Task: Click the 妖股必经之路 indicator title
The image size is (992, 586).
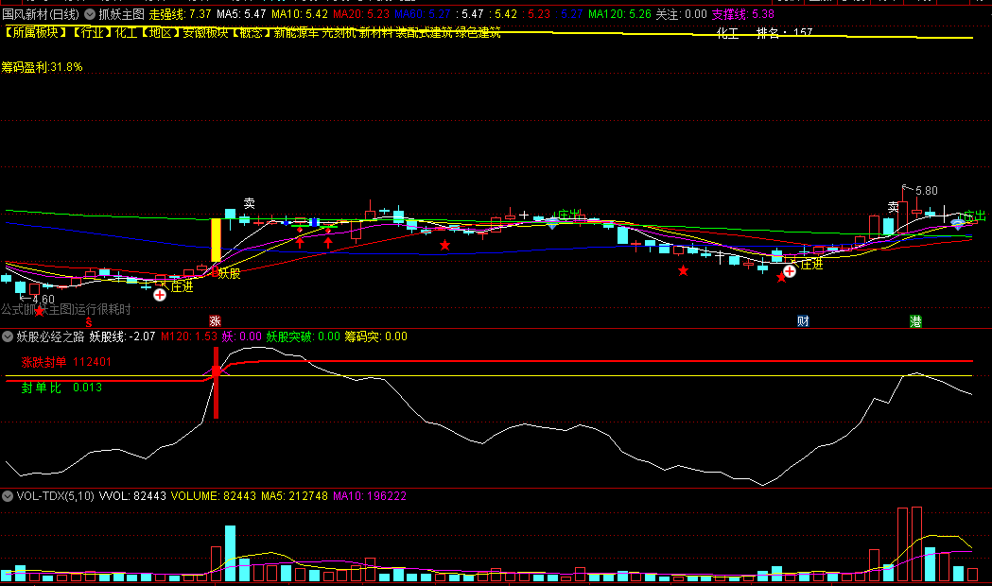Action: click(x=50, y=336)
